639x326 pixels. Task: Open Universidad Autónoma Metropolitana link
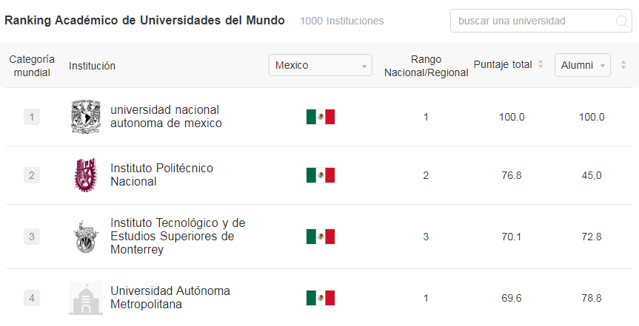[x=170, y=297]
